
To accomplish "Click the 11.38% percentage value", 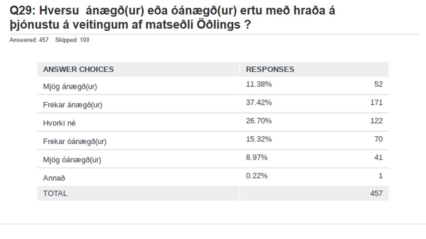I will tap(259, 84).
